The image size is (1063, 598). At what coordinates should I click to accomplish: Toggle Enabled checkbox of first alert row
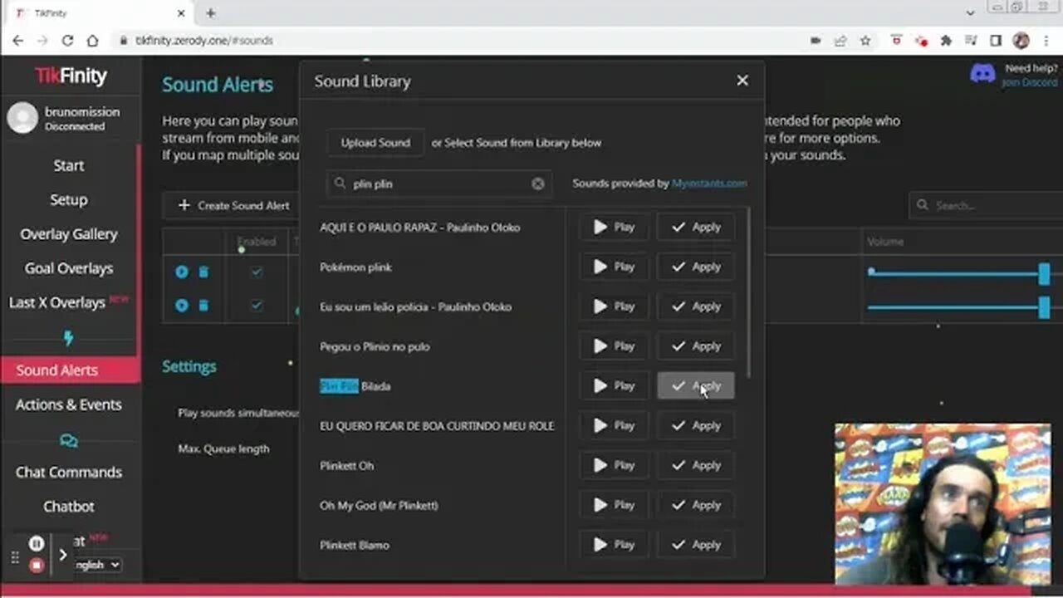point(257,272)
